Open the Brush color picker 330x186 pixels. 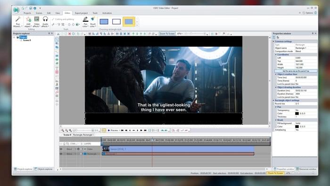93,22
